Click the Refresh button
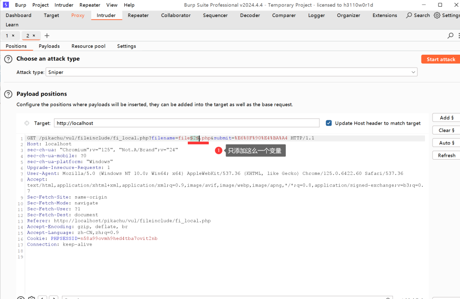 446,155
